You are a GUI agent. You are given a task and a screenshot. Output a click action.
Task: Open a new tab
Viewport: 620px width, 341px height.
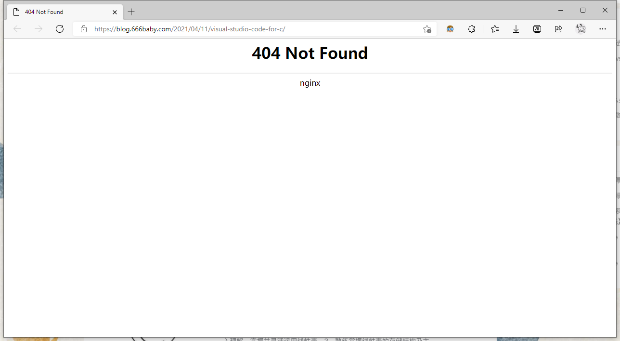tap(131, 12)
